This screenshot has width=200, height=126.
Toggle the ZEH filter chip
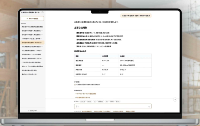click(107, 101)
